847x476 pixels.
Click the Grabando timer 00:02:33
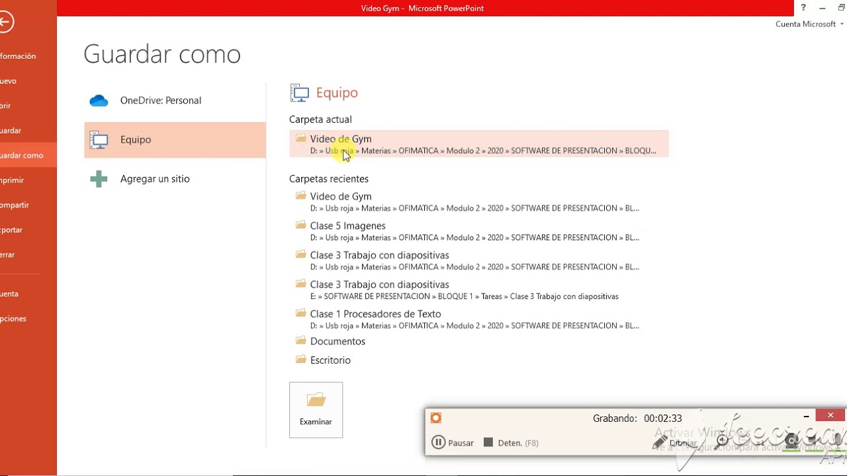click(x=637, y=418)
